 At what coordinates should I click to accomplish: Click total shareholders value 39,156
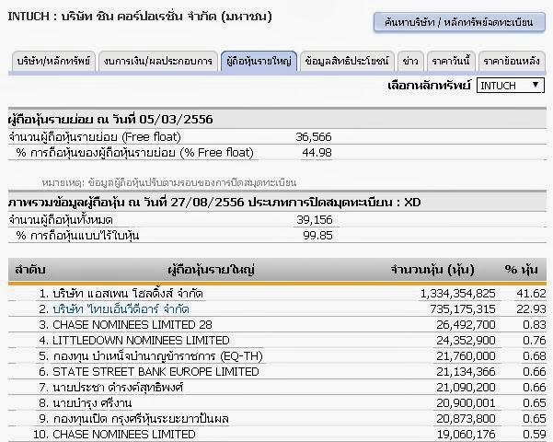coord(315,220)
